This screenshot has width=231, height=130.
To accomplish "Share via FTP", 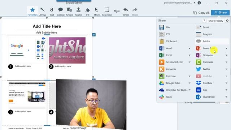I will point(165,34).
